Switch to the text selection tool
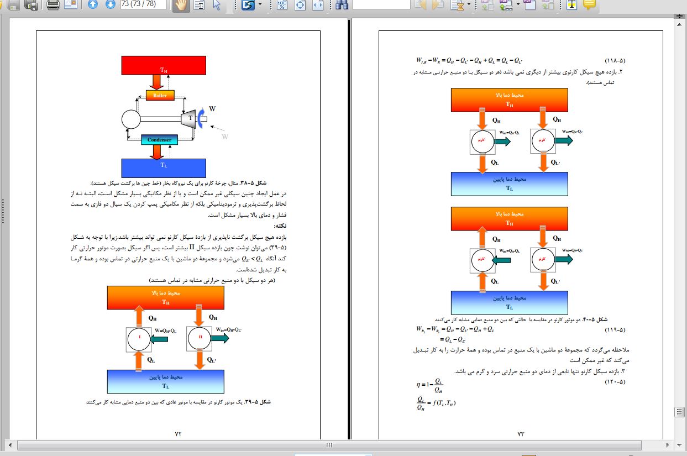687x456 pixels. (199, 6)
